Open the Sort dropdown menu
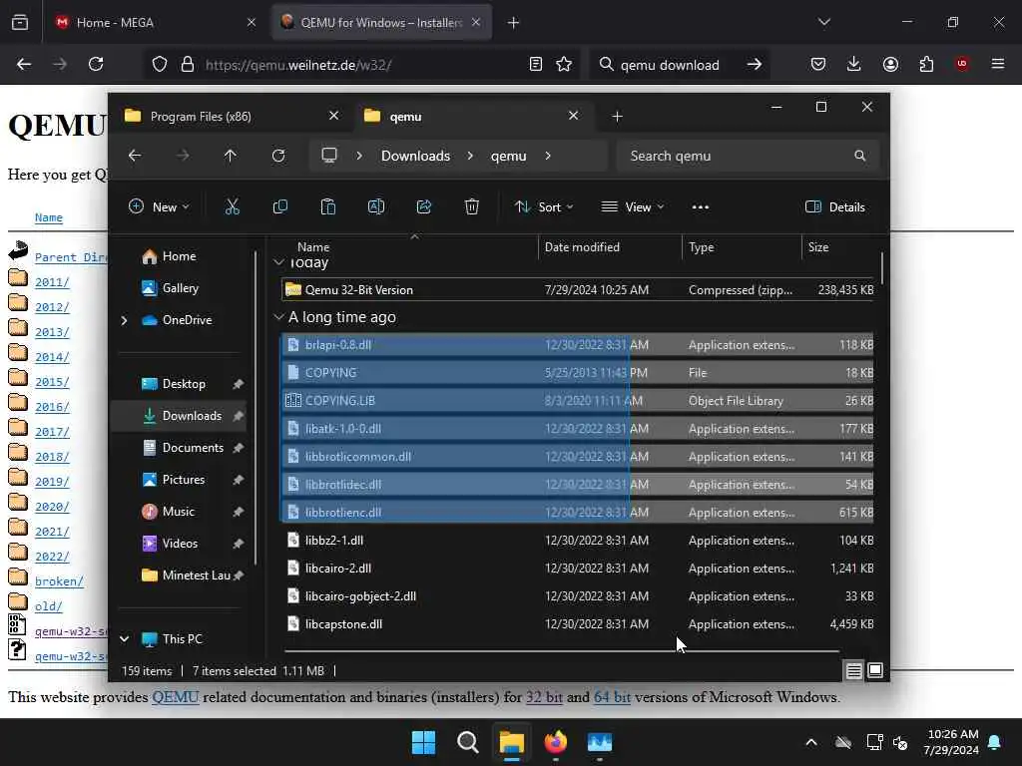The image size is (1022, 766). [x=543, y=207]
